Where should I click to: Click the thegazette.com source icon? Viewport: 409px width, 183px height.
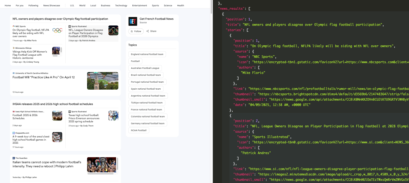[x=14, y=133]
